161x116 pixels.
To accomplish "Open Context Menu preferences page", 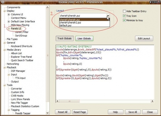I will [x=19, y=18].
